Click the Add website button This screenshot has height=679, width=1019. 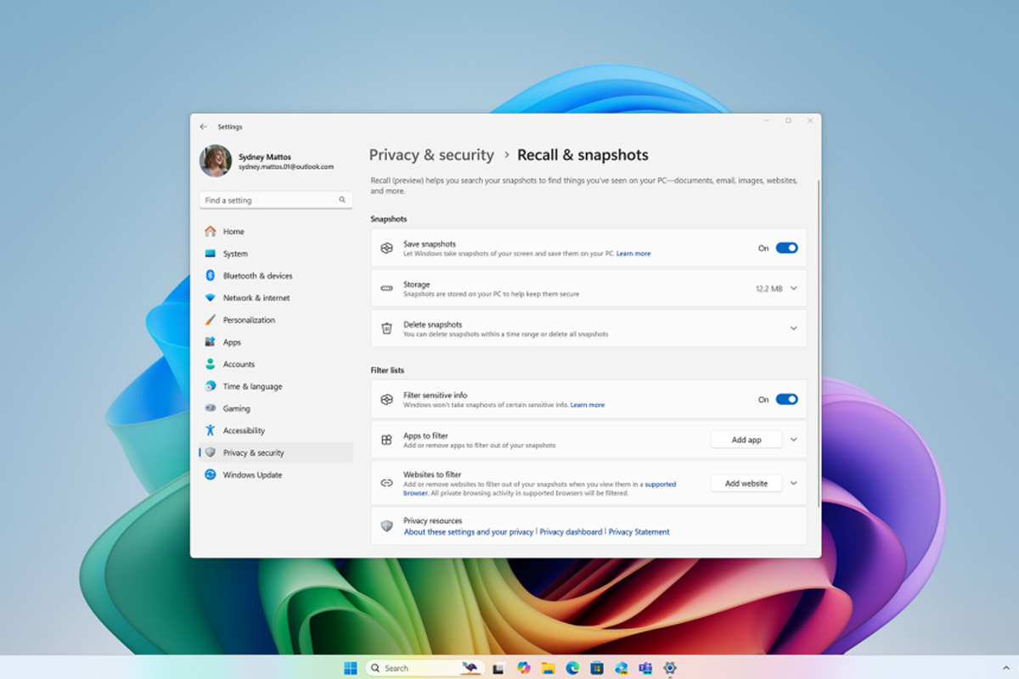tap(746, 483)
